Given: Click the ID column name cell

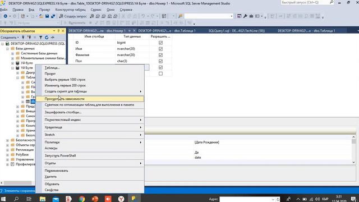Looking at the screenshot, I should coord(94,43).
